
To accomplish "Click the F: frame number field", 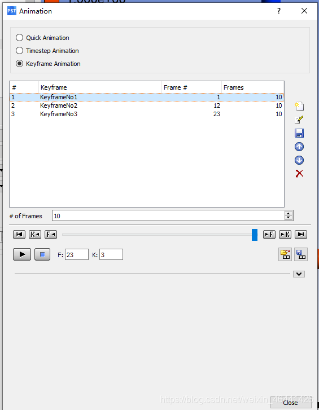I will 77,255.
